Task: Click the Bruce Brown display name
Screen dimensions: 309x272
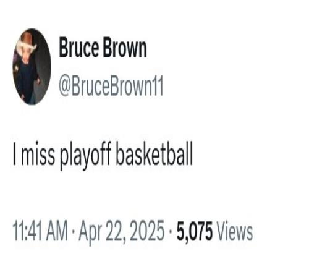Action: point(103,48)
